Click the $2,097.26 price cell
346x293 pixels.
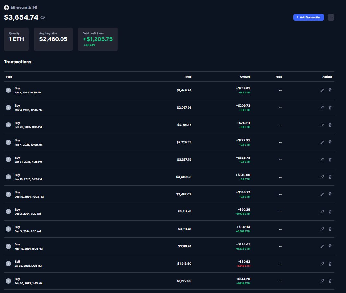coord(184,108)
